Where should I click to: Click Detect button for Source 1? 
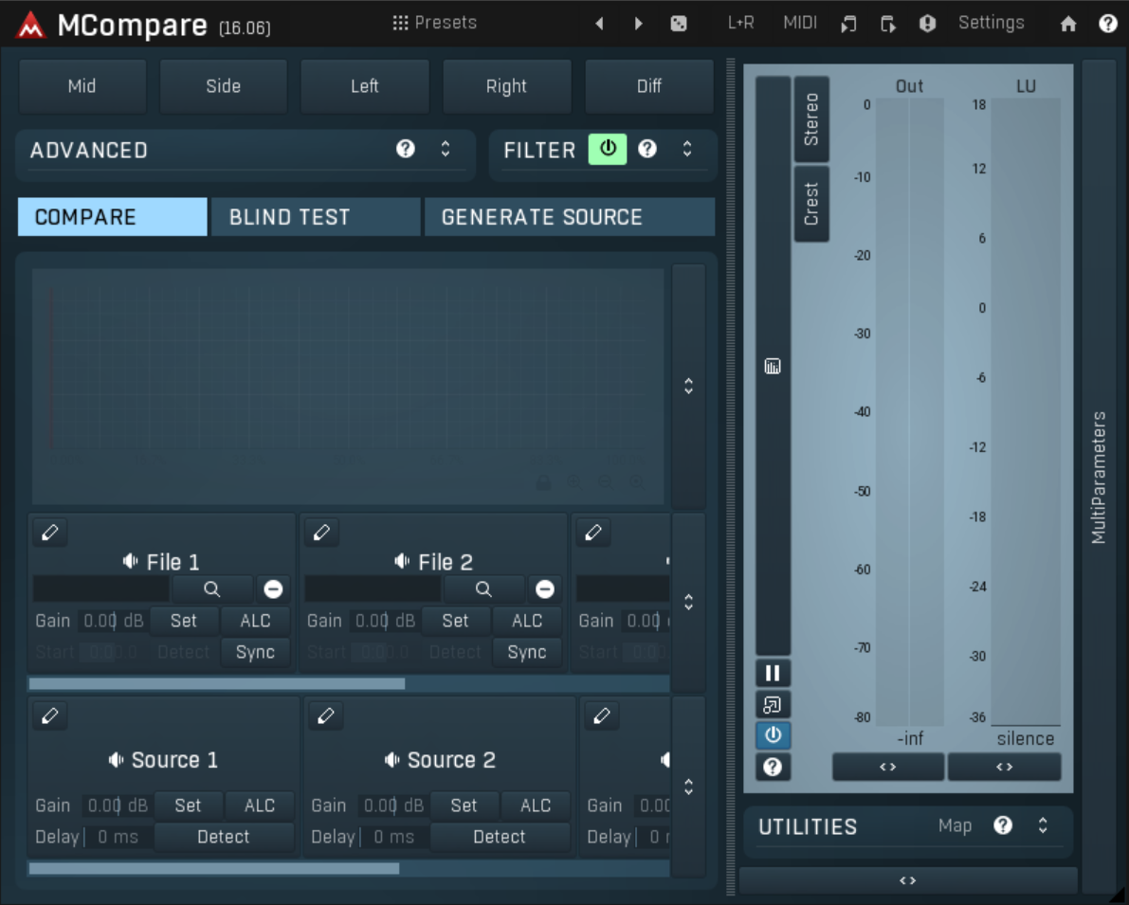[x=224, y=838]
